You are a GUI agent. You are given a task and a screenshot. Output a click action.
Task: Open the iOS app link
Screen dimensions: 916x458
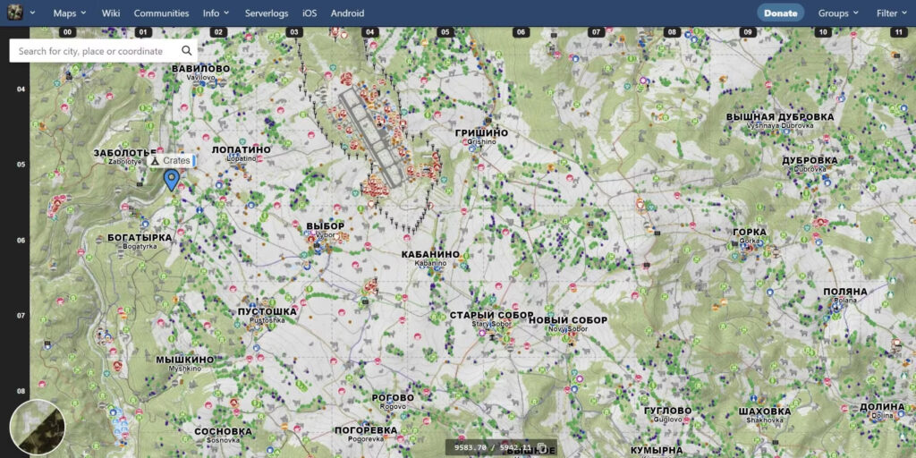[x=310, y=13]
